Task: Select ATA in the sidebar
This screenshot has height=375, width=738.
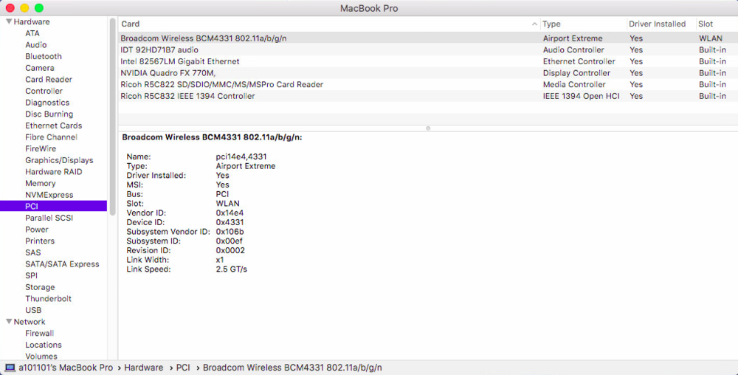Action: click(x=32, y=33)
